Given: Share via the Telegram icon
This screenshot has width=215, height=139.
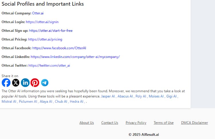Looking at the screenshot, I should [45, 83].
